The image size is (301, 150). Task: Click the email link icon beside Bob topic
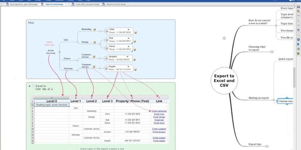[135, 41]
